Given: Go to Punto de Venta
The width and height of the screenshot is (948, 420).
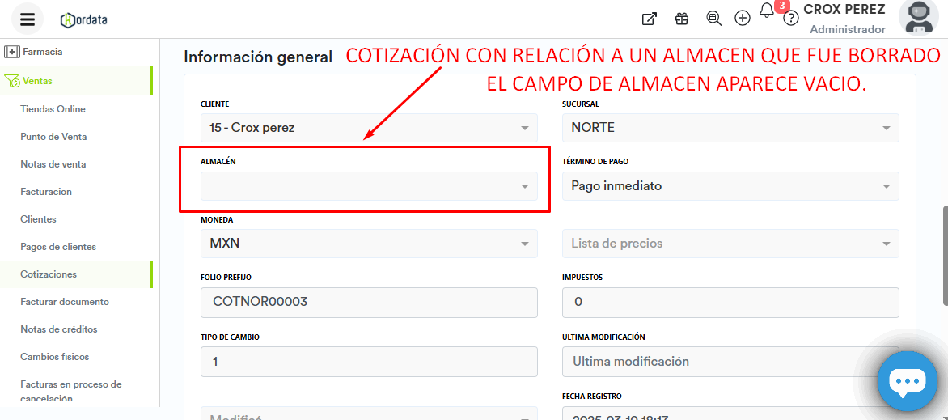Looking at the screenshot, I should click(53, 137).
